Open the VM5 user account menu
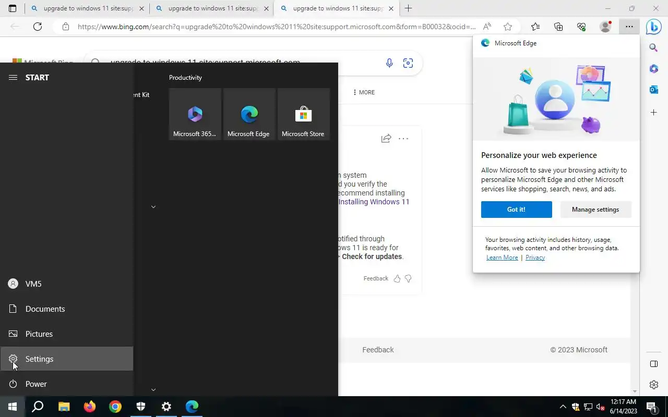The image size is (668, 417). (x=66, y=284)
